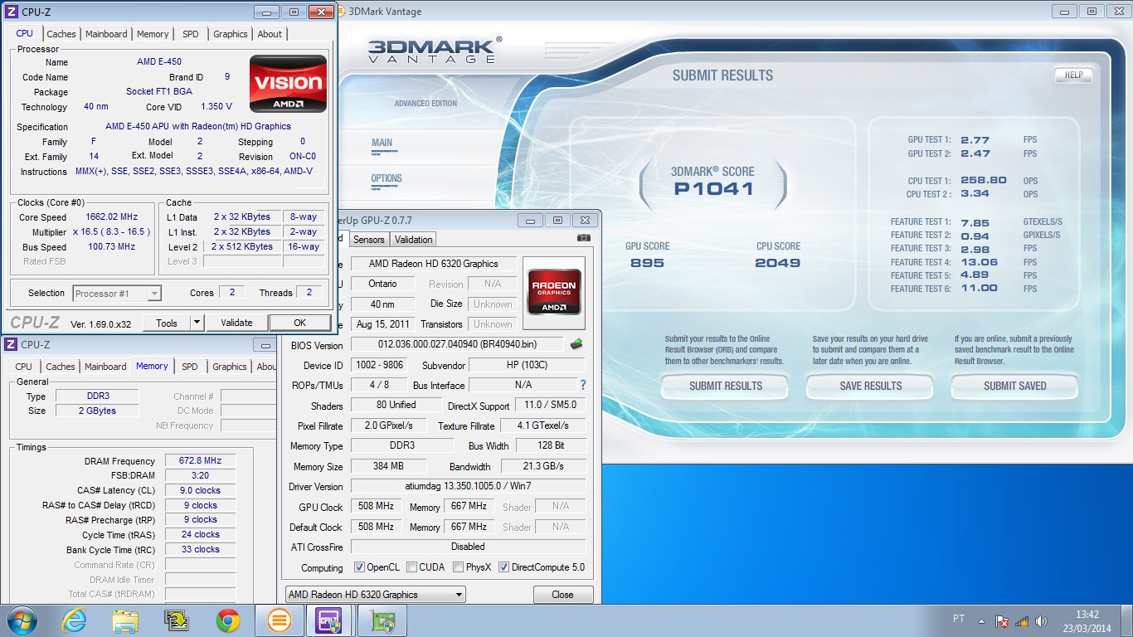The image size is (1133, 637).
Task: Switch to CPU tab in lower CPU-Z window
Action: click(x=24, y=367)
